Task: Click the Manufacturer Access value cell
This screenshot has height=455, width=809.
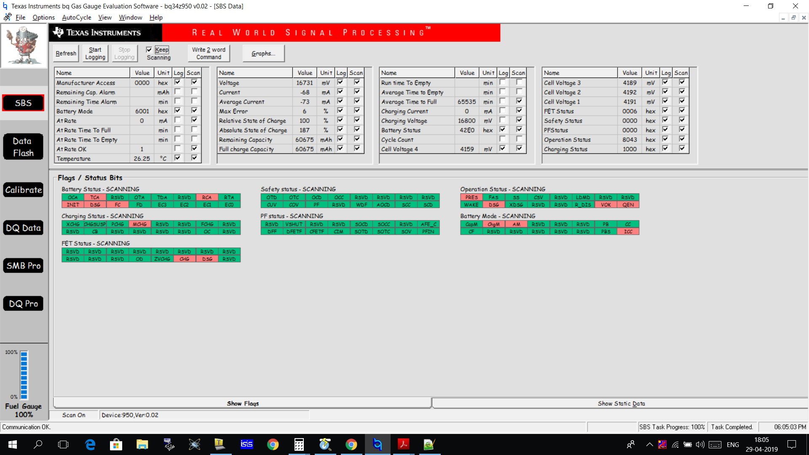Action: [142, 83]
